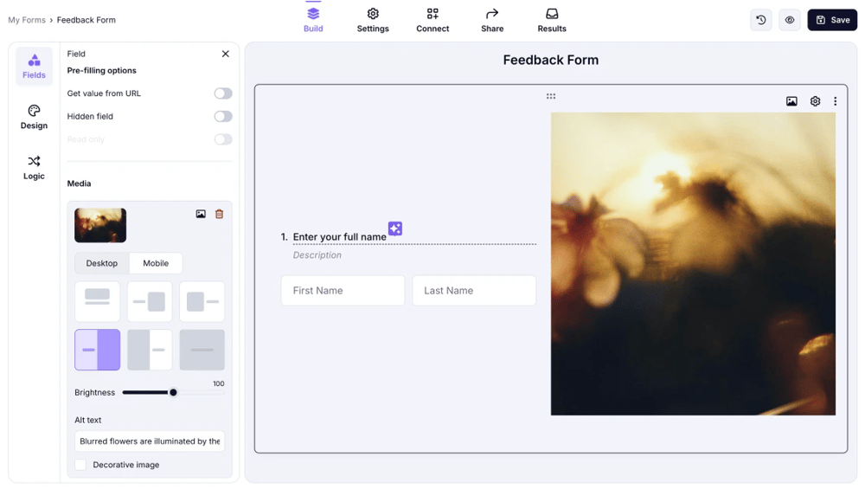
Task: Click the field drag handle dots
Action: click(x=550, y=96)
